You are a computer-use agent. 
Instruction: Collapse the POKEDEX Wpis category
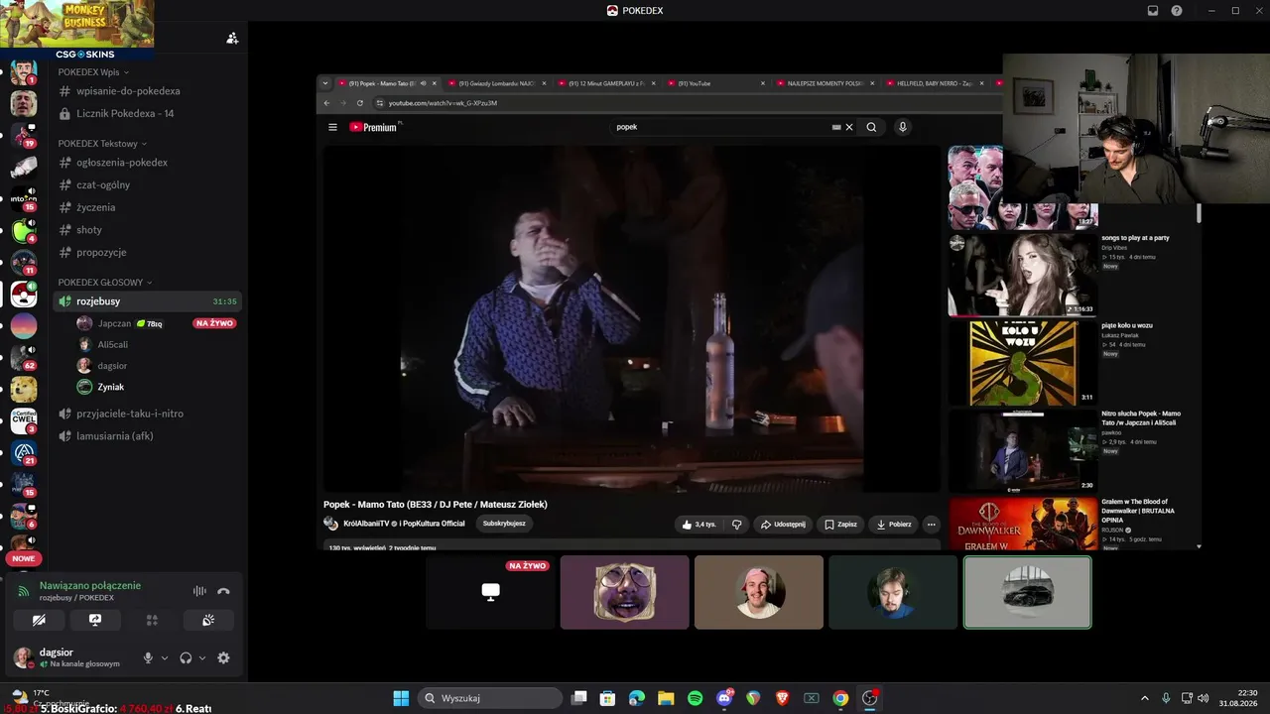(93, 72)
